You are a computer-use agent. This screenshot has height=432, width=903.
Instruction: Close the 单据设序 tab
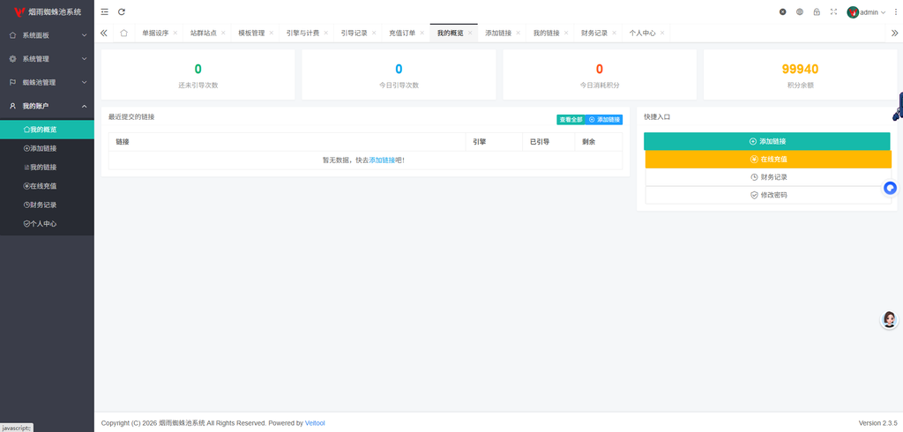(175, 33)
